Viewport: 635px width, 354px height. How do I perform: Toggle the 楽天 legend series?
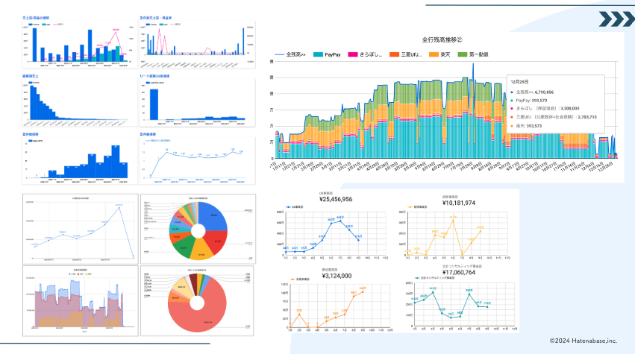pos(440,54)
